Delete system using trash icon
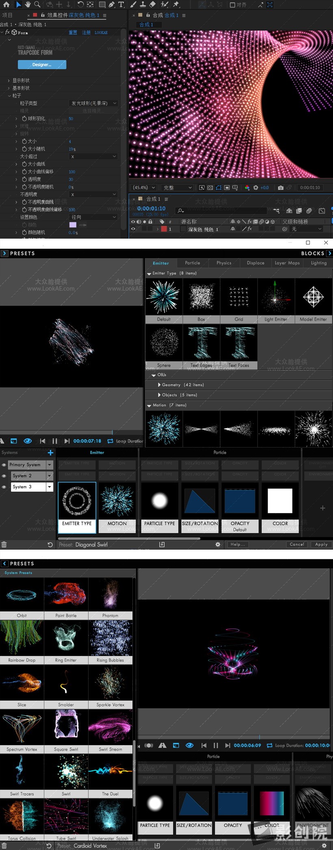The width and height of the screenshot is (333, 850). (x=4, y=545)
